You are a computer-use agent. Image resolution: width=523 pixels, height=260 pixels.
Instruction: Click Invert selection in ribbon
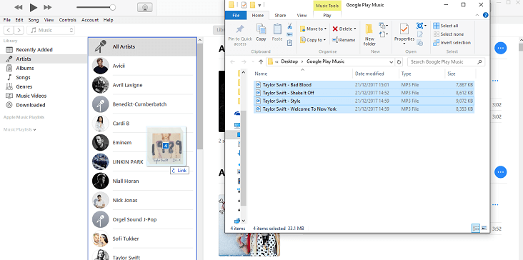452,43
